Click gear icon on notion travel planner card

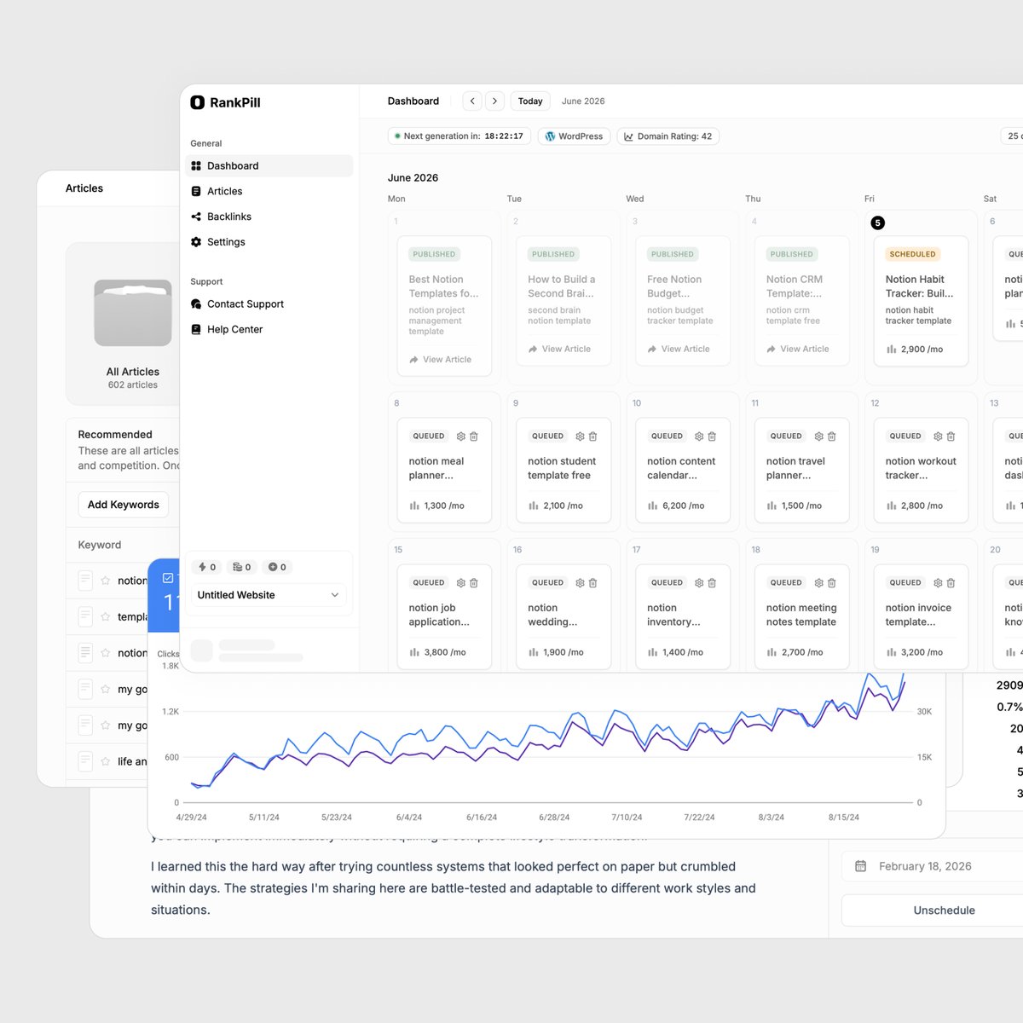819,436
